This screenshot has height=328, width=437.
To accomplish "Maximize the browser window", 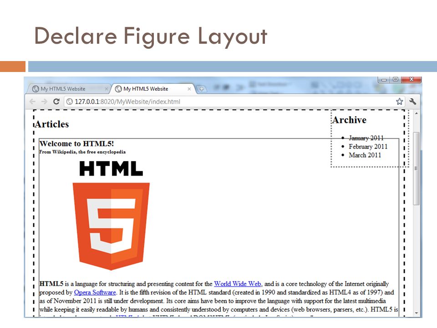I will pos(396,79).
